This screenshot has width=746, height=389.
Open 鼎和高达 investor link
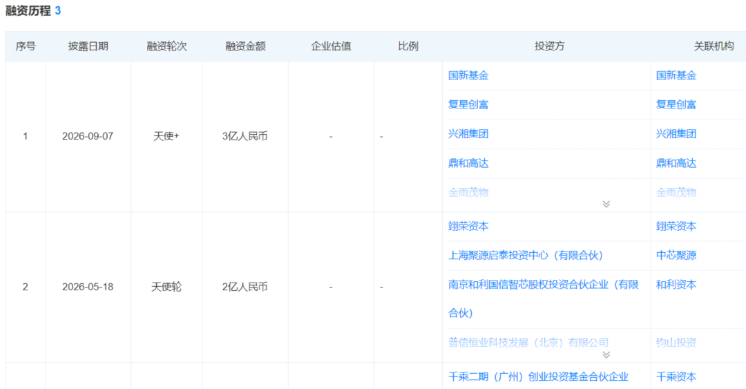[x=468, y=163]
